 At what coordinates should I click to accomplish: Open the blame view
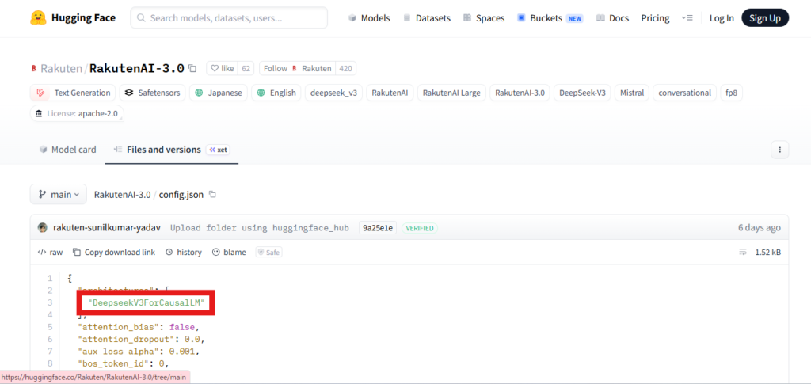(229, 253)
